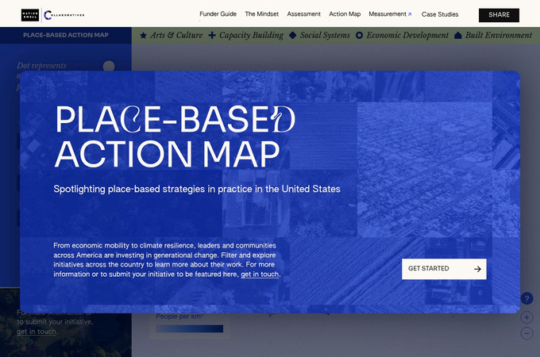
Task: Click the Dot represents legend dot
Action: point(109,66)
